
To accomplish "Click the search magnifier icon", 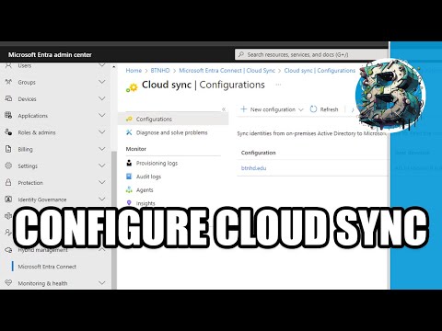I will click(x=241, y=54).
